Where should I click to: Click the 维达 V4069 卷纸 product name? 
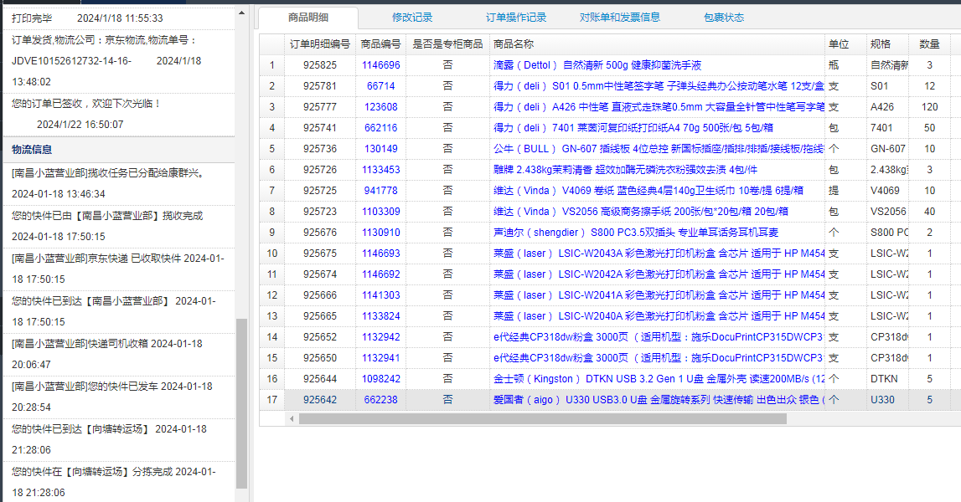pyautogui.click(x=648, y=191)
